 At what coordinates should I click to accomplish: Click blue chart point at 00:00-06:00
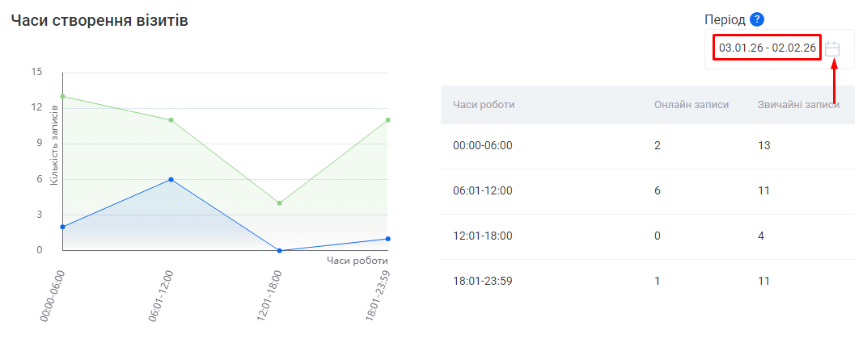point(62,227)
